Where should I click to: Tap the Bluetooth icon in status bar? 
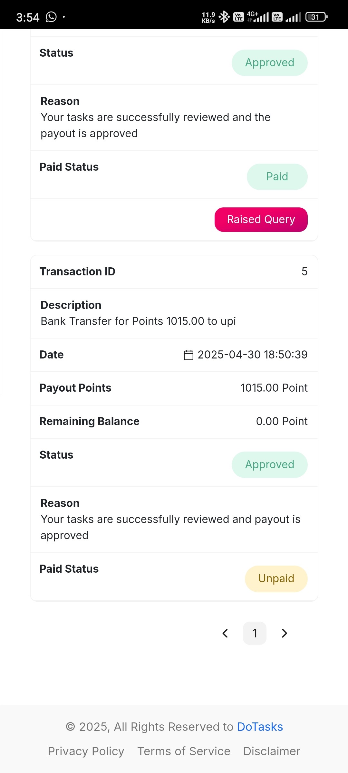224,17
